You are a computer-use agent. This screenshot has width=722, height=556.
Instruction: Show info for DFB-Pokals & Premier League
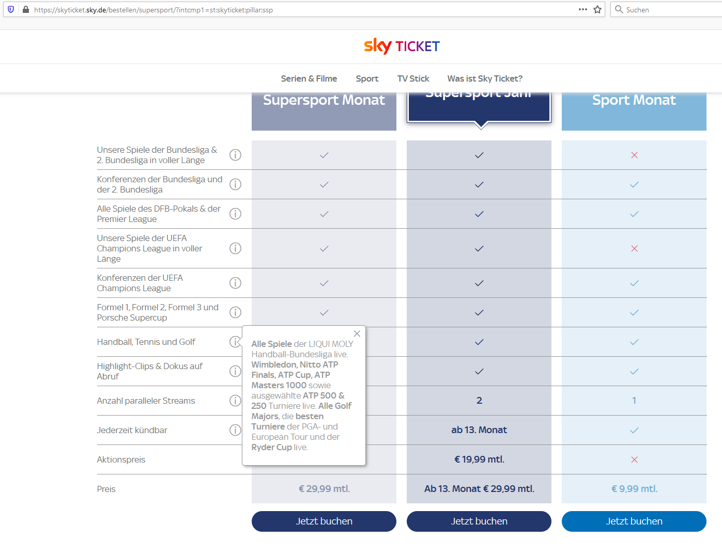(x=235, y=214)
